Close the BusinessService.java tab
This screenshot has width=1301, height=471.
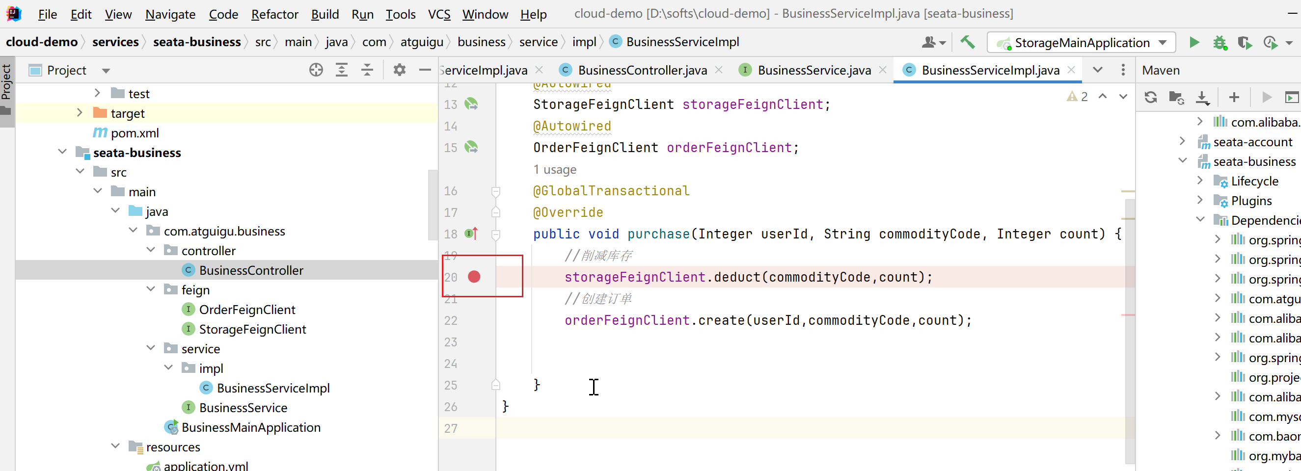(x=883, y=70)
